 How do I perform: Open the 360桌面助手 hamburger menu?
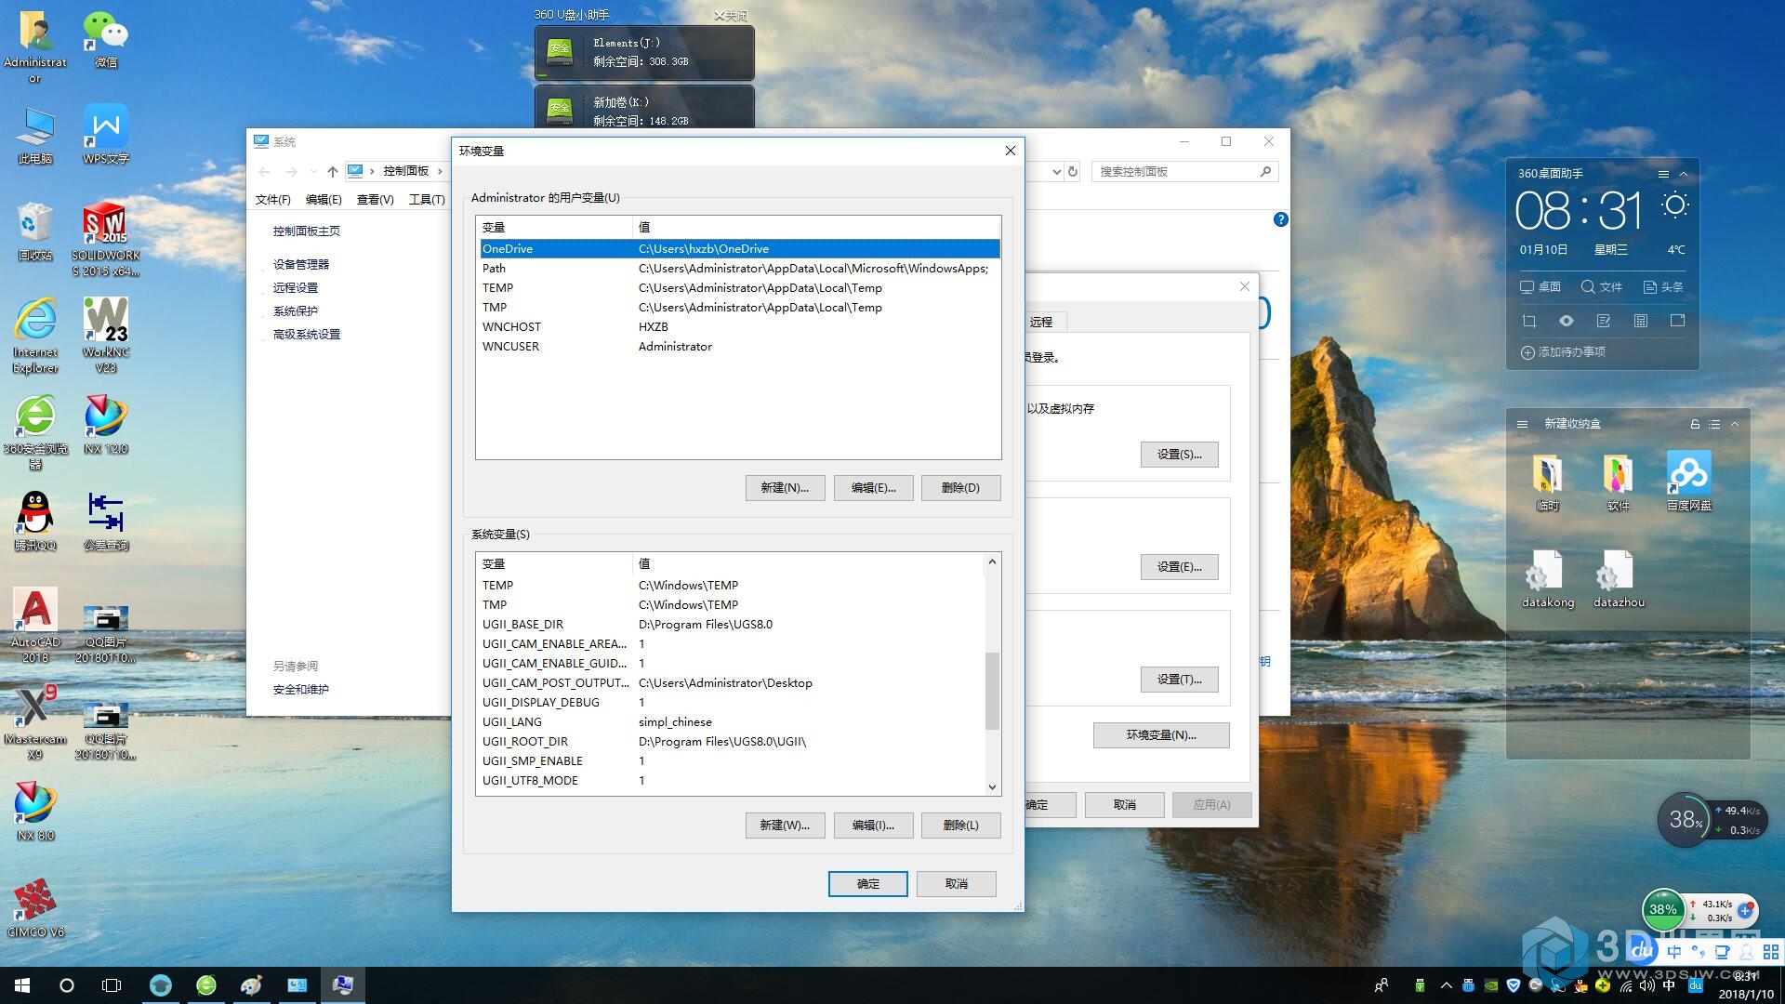tap(1663, 174)
